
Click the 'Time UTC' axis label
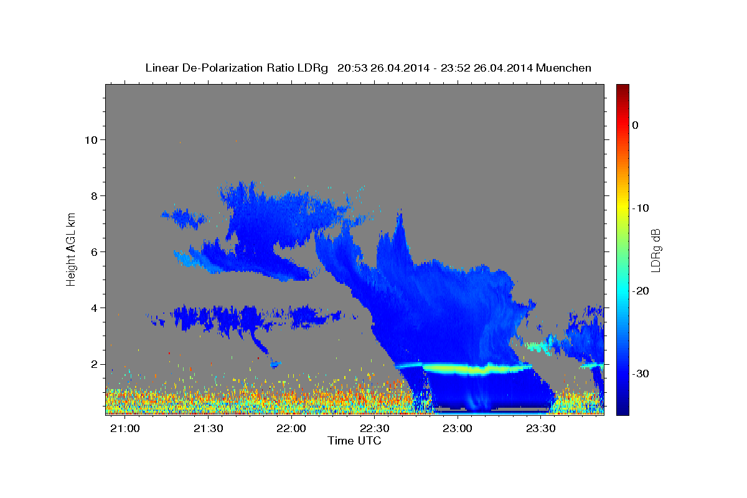(x=354, y=441)
